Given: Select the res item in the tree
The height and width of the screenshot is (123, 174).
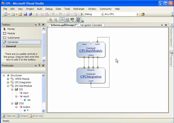Looking at the screenshot, I should 29,100.
